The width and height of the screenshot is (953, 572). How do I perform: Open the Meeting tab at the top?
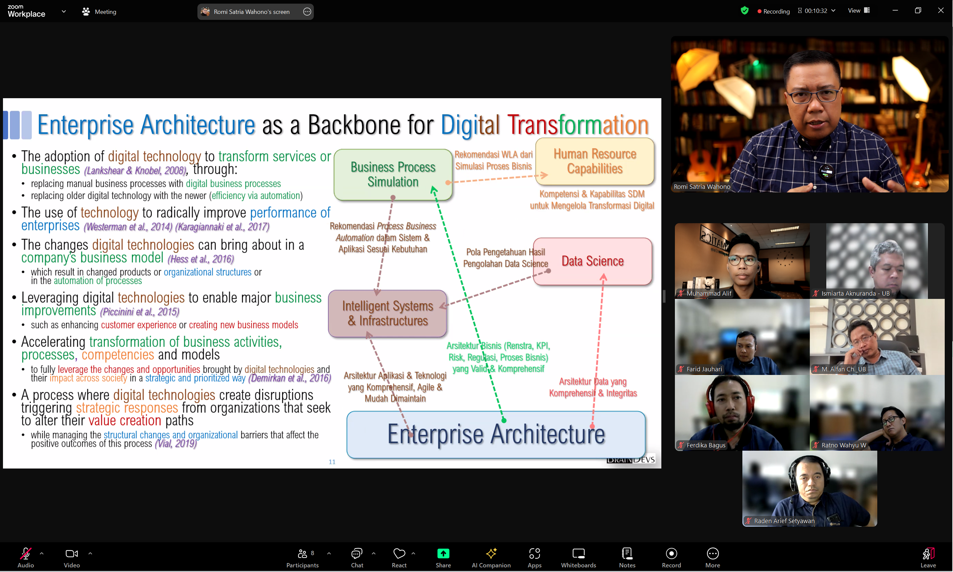100,12
